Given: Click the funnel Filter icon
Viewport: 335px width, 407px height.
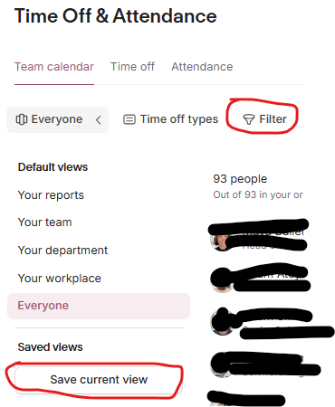Looking at the screenshot, I should click(249, 119).
